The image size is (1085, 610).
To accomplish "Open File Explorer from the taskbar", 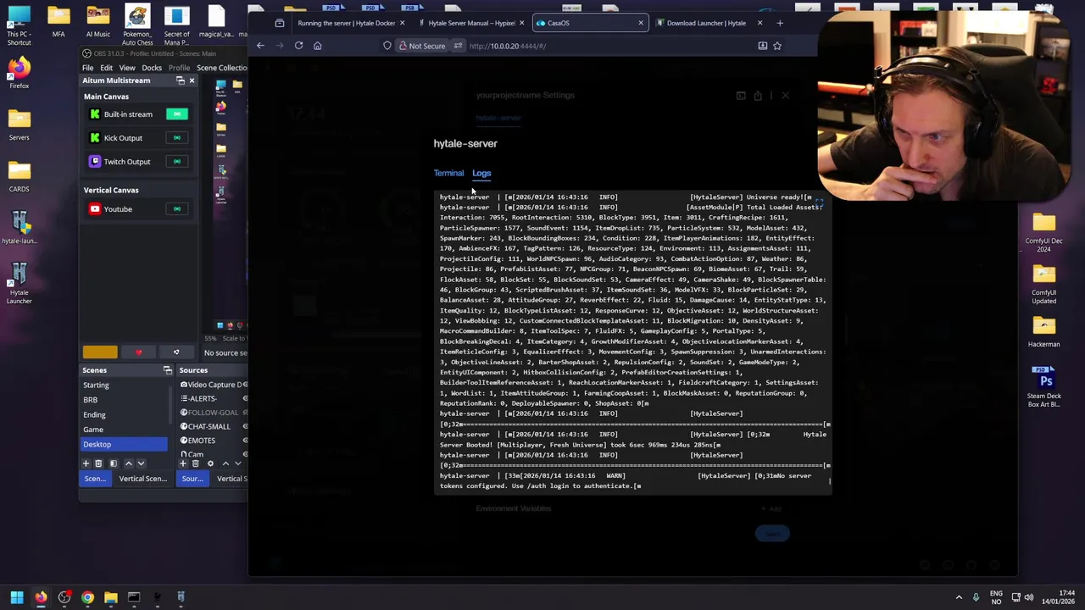I will (110, 597).
